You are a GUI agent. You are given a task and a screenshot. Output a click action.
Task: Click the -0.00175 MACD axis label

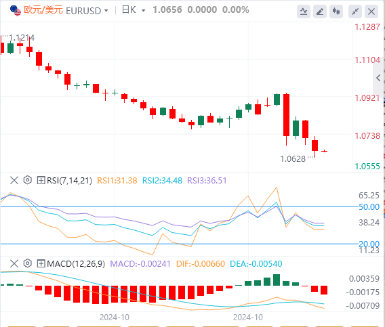(x=363, y=292)
